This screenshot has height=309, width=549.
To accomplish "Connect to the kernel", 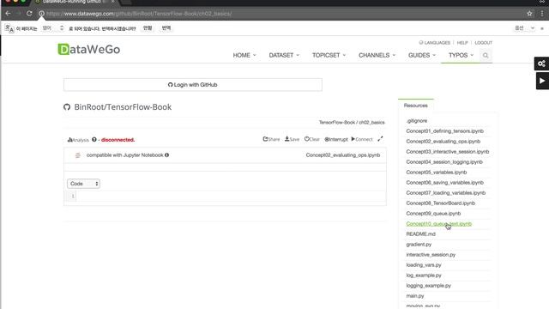I will tap(362, 139).
